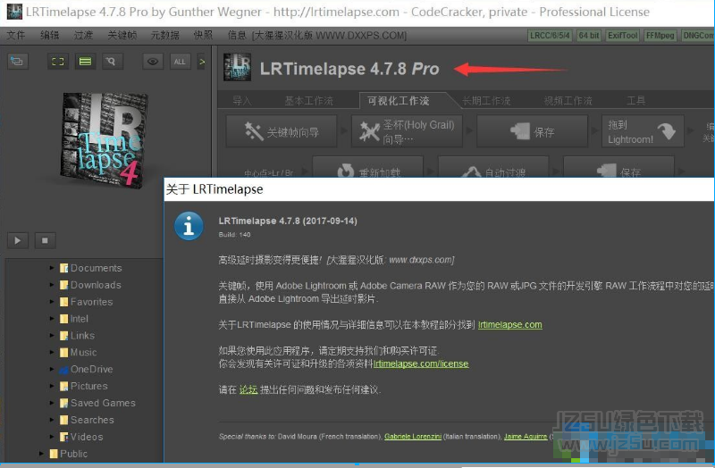715x468 pixels.
Task: Switch to the 长期工作流 tab
Action: point(486,101)
